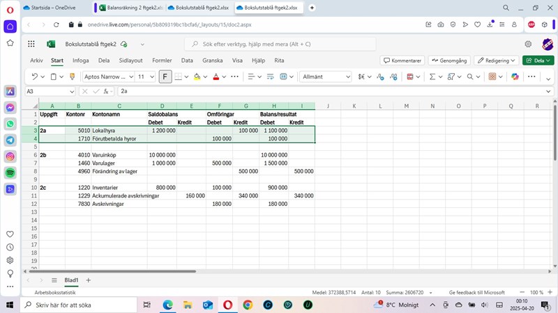Click the font color A button

[x=216, y=77]
